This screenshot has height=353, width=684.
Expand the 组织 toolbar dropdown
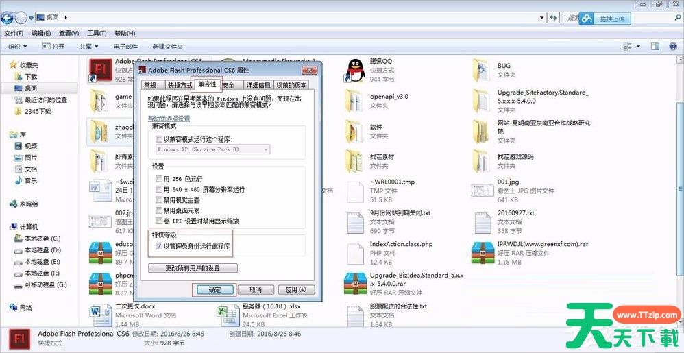coord(17,47)
